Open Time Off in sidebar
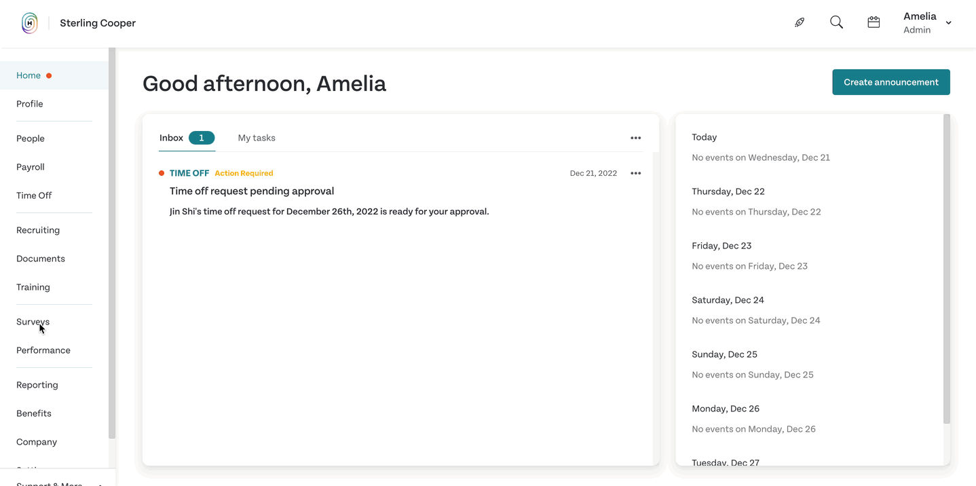Screen dimensions: 976x486 click(34, 195)
